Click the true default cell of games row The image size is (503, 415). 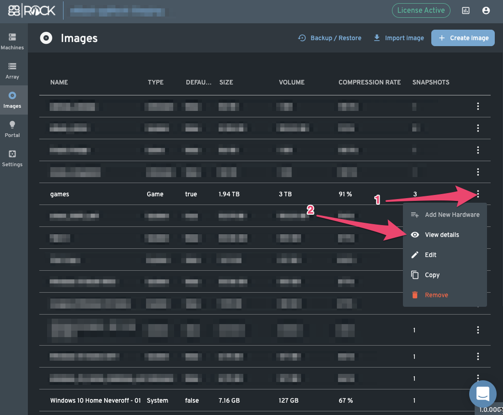click(x=191, y=194)
